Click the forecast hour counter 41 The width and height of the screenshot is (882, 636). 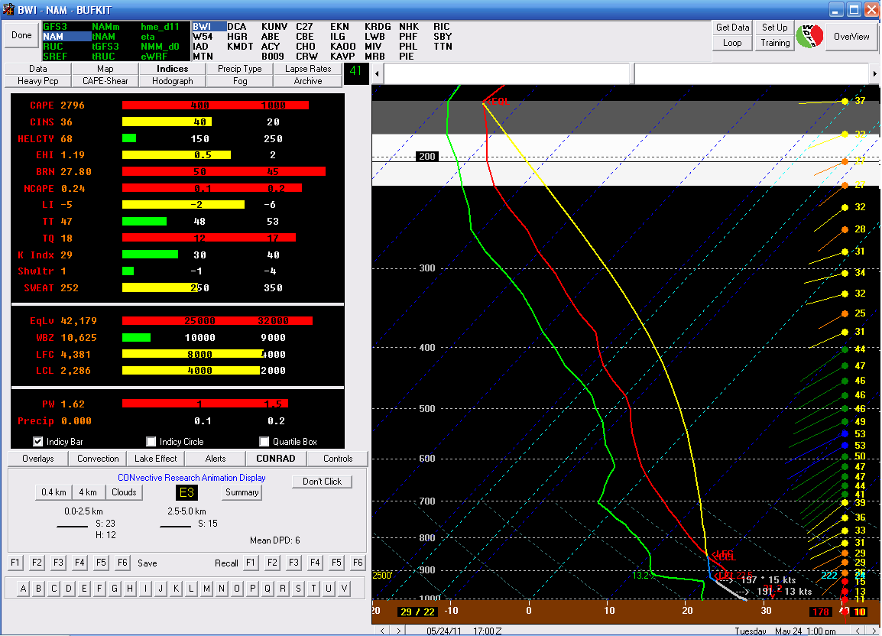(x=355, y=72)
